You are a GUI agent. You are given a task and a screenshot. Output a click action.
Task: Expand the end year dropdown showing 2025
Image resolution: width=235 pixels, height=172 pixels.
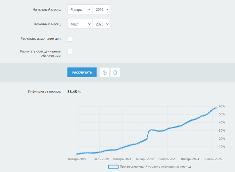[101, 24]
